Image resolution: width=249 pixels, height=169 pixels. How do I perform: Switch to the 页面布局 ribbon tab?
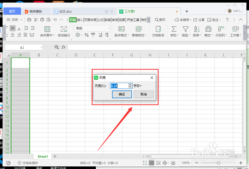90,20
